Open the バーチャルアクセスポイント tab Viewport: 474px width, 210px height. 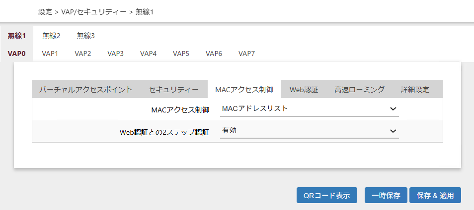(86, 90)
